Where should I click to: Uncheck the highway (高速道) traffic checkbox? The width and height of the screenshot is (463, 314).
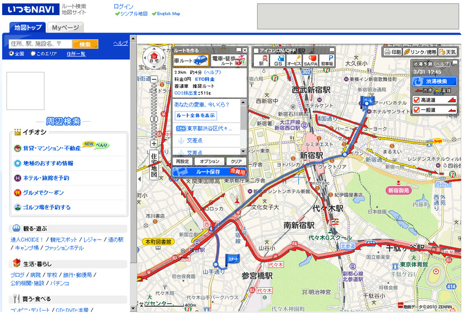tap(416, 100)
